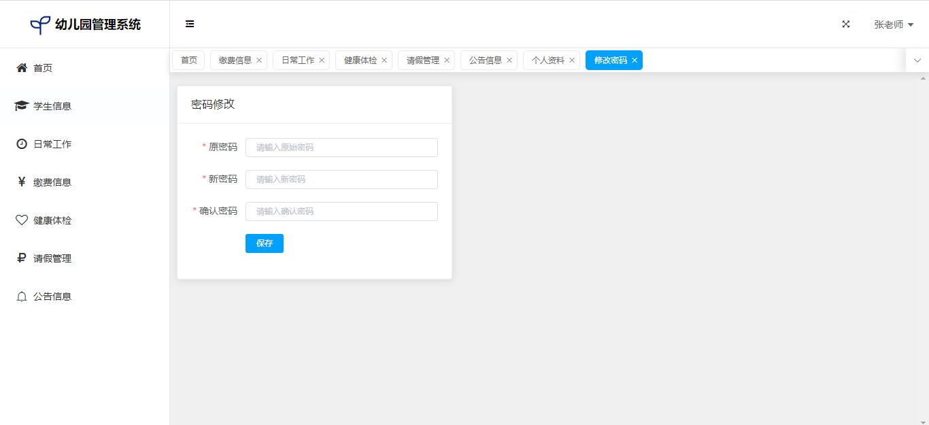The image size is (929, 425).
Task: Click the kindergarten system sprout logo
Action: pyautogui.click(x=40, y=25)
